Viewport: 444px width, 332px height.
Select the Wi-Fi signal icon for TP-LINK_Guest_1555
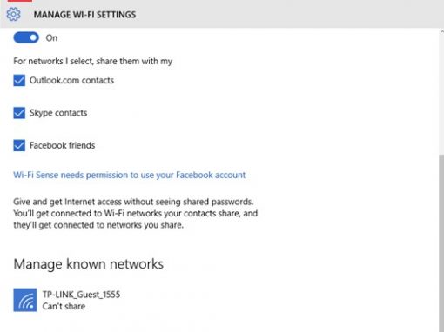(x=25, y=300)
